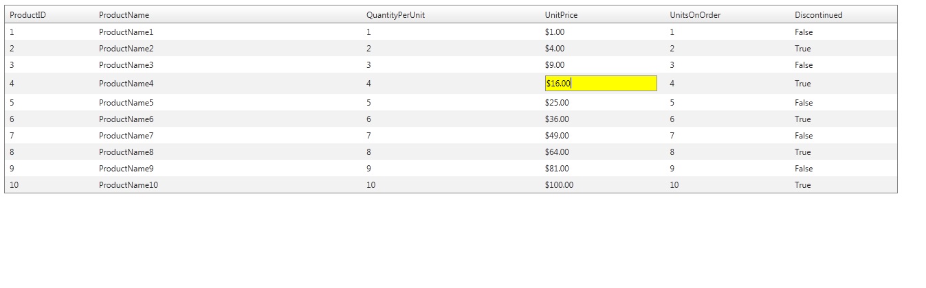926x288 pixels.
Task: Click the $100.00 unit price cell
Action: [559, 185]
